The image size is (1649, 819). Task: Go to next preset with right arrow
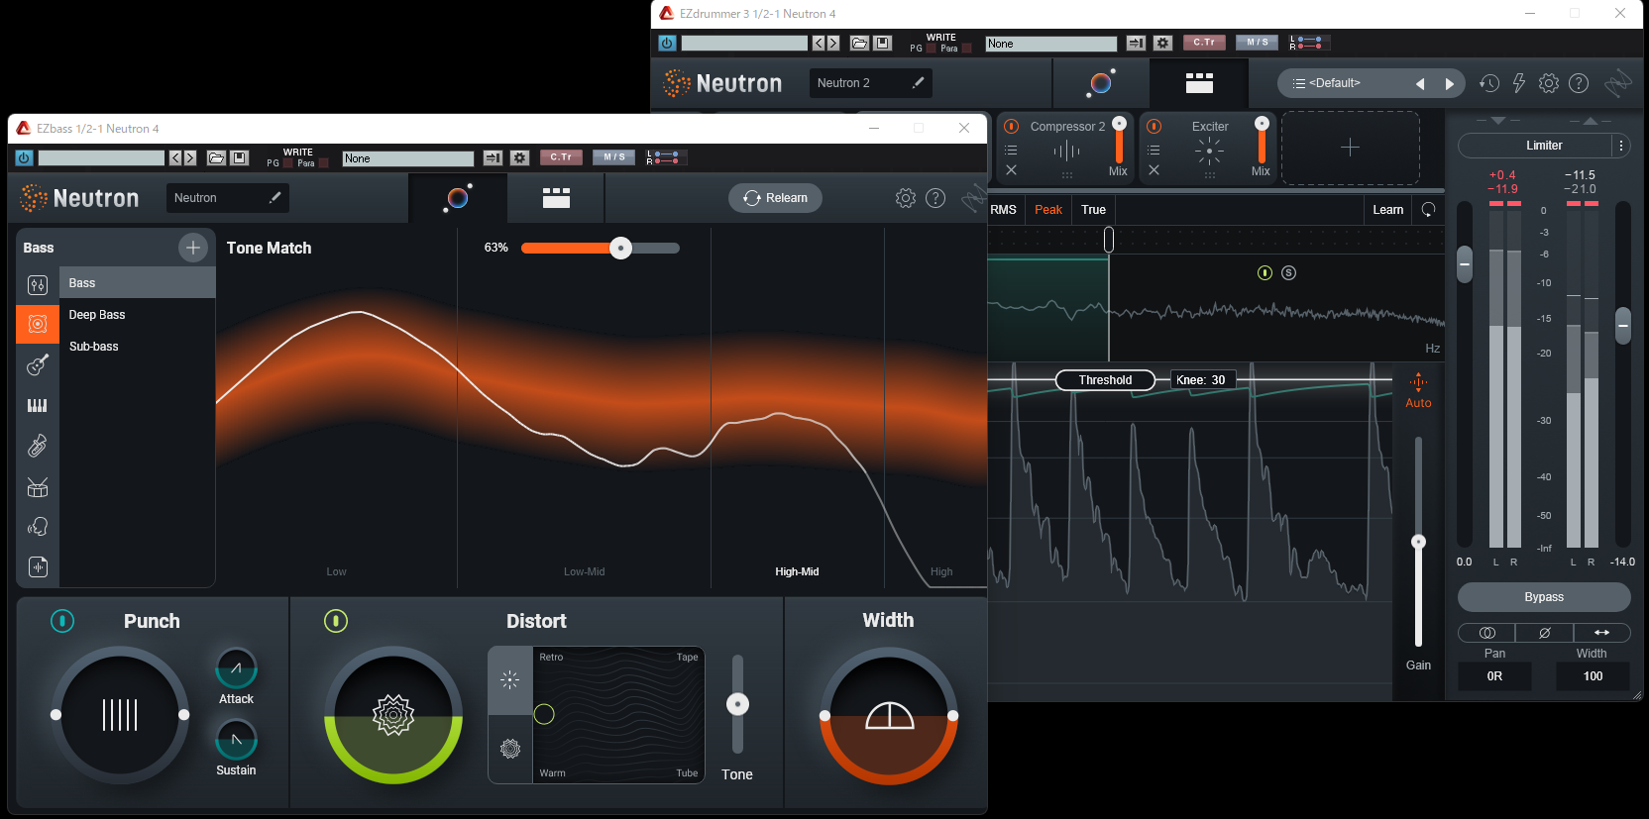1449,84
